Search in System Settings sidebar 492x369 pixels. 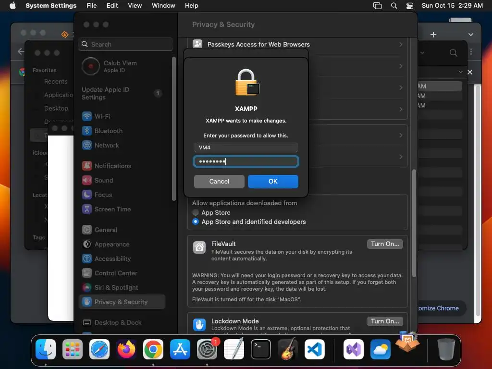tap(125, 44)
